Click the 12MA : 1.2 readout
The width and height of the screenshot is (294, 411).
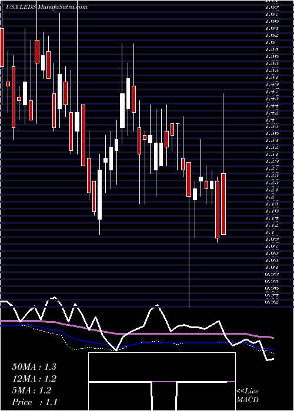coord(34,379)
